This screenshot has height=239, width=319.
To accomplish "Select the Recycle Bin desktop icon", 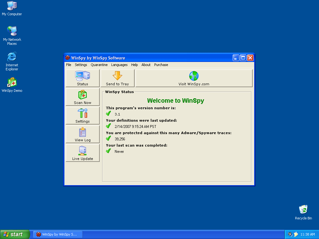I will [x=303, y=210].
